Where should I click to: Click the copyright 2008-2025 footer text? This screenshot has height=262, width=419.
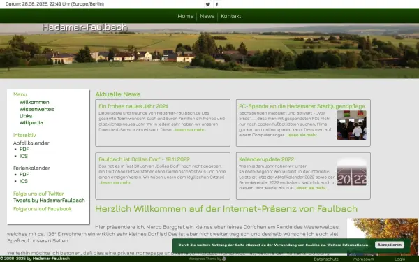pyautogui.click(x=35, y=259)
